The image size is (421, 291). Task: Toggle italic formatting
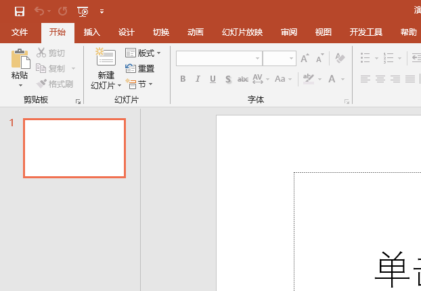point(198,79)
